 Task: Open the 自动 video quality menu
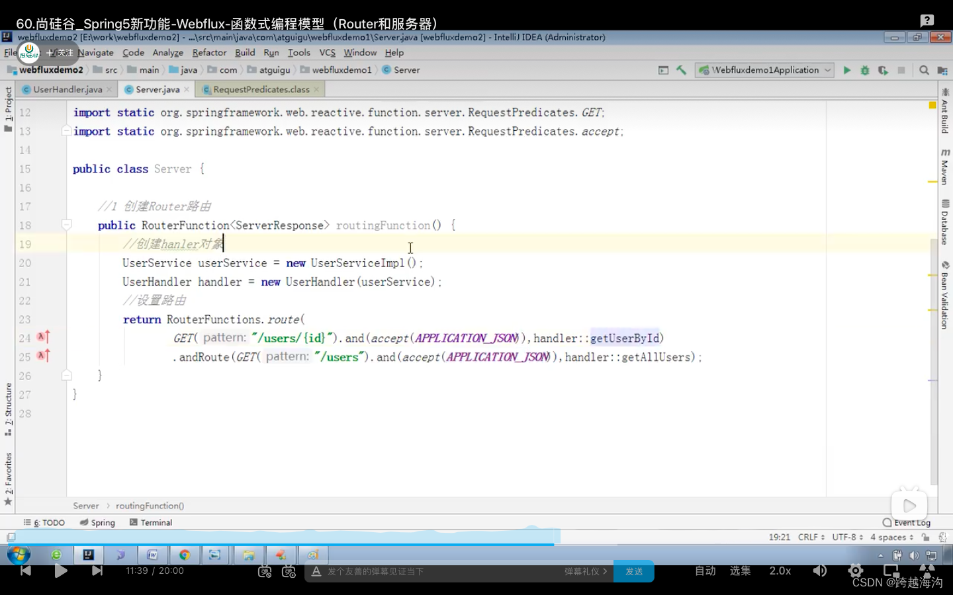tap(705, 571)
